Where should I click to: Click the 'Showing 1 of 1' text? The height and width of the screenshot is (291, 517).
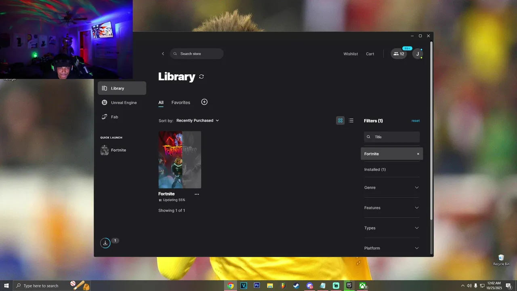pyautogui.click(x=172, y=211)
